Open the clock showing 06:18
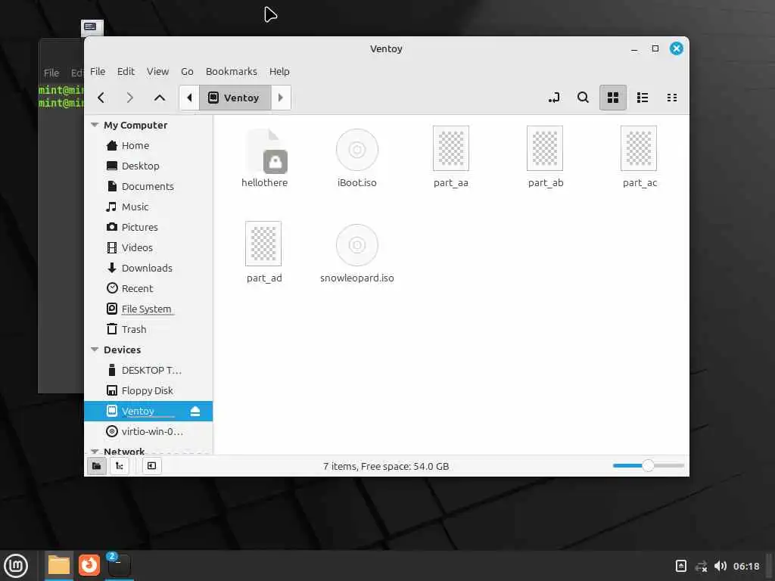This screenshot has width=775, height=581. (x=745, y=566)
